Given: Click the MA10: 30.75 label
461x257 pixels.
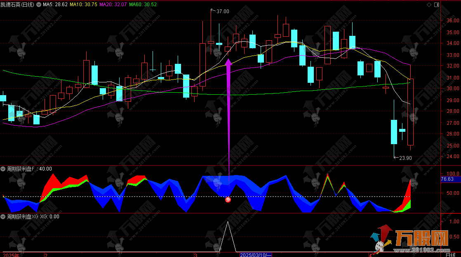Looking at the screenshot, I should pos(83,5).
